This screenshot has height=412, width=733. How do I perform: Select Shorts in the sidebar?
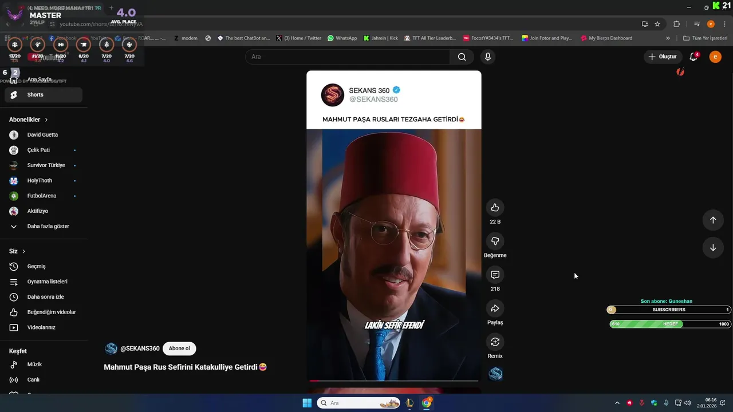[x=44, y=95]
